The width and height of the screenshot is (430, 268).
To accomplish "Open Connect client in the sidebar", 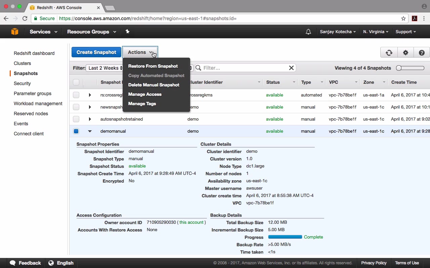I will click(29, 134).
